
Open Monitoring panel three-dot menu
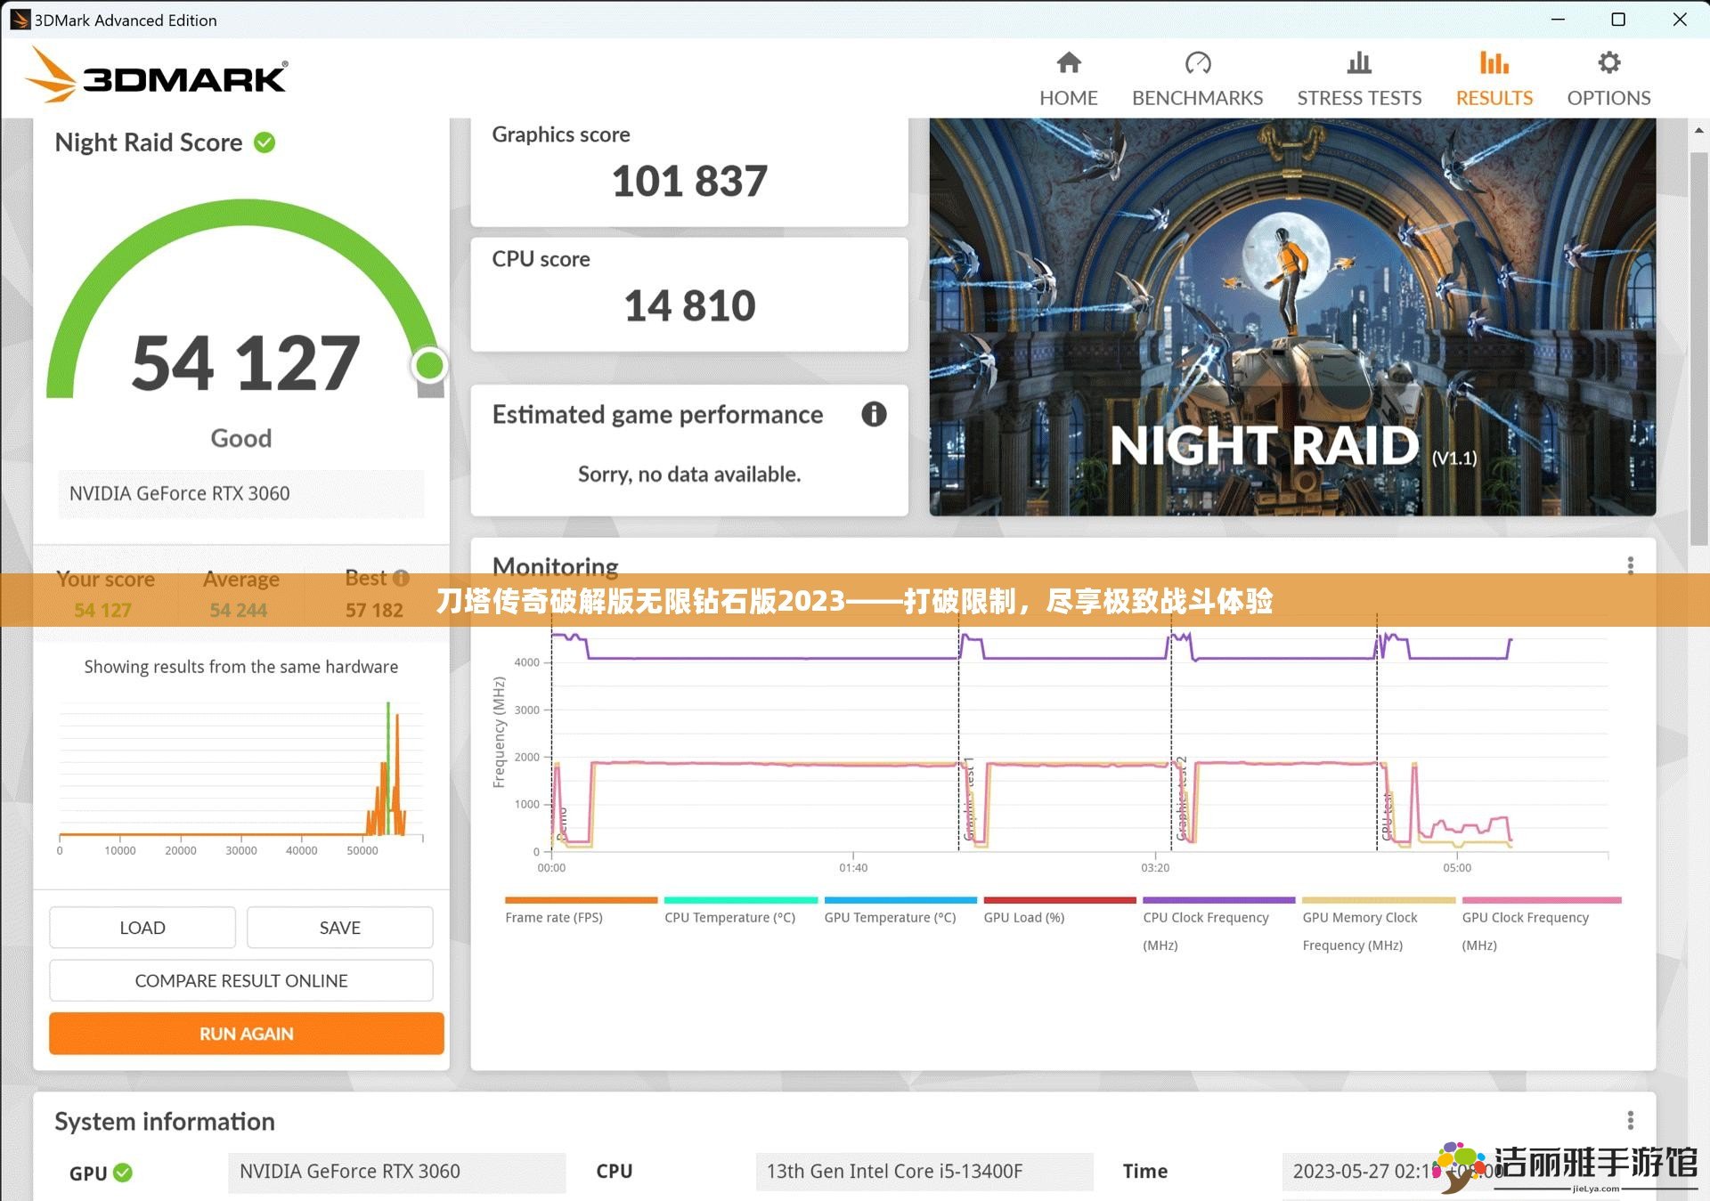coord(1630,565)
